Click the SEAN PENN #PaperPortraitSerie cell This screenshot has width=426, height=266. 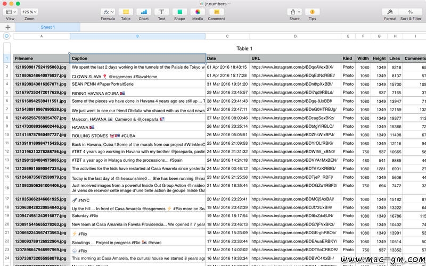pyautogui.click(x=137, y=84)
